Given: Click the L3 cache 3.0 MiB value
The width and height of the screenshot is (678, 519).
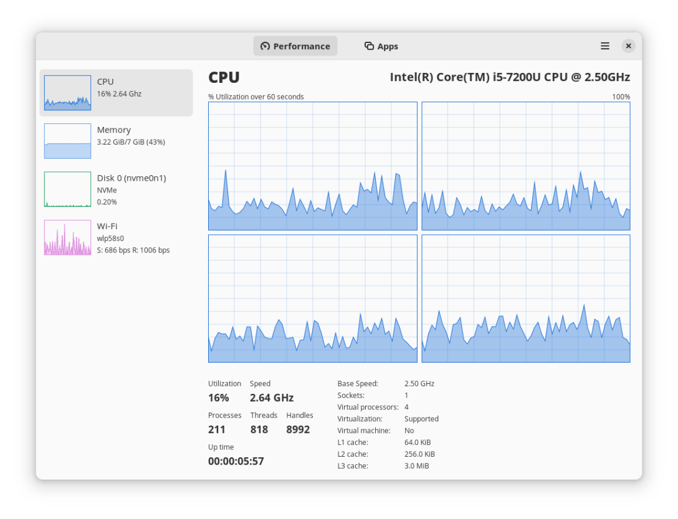Looking at the screenshot, I should click(x=417, y=466).
